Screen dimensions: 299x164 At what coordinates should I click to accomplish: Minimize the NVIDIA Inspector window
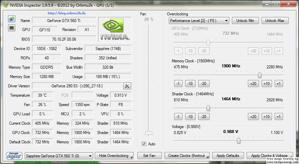(x=267, y=4)
